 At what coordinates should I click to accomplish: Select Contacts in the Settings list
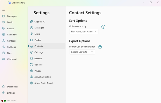pyautogui.click(x=47, y=46)
